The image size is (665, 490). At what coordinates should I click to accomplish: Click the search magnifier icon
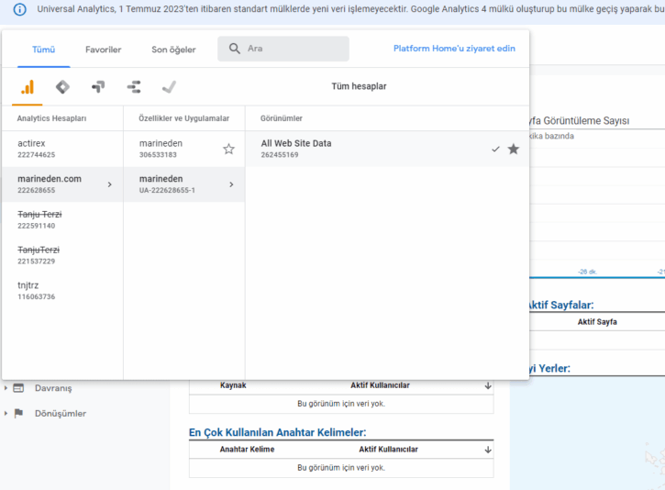coord(235,49)
